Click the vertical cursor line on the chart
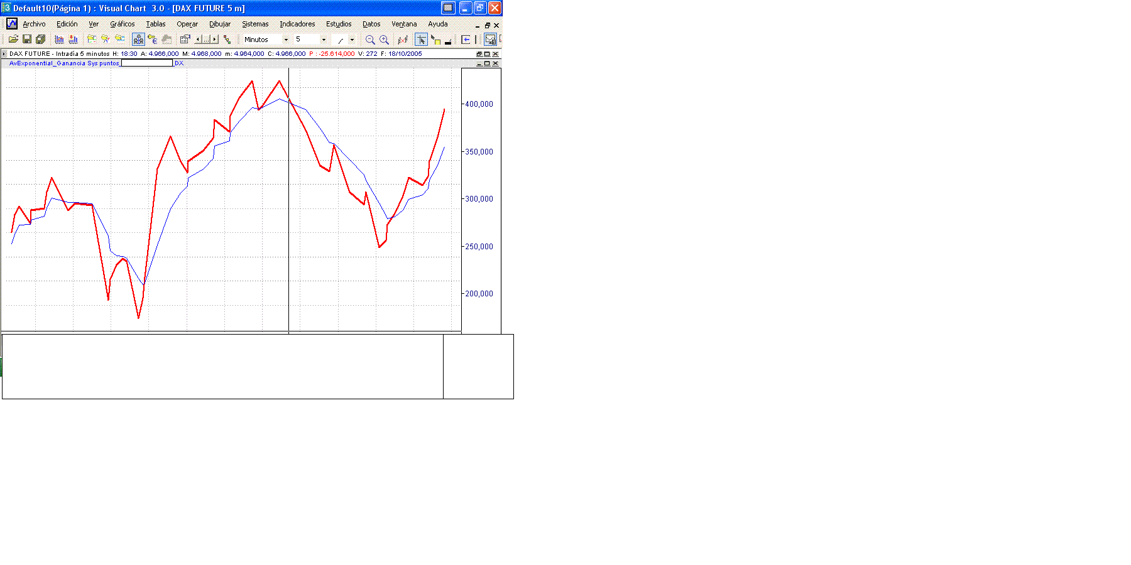This screenshot has height=565, width=1131. tap(288, 201)
